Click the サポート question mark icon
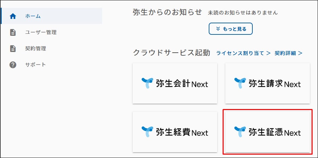The width and height of the screenshot is (318, 158). (13, 65)
